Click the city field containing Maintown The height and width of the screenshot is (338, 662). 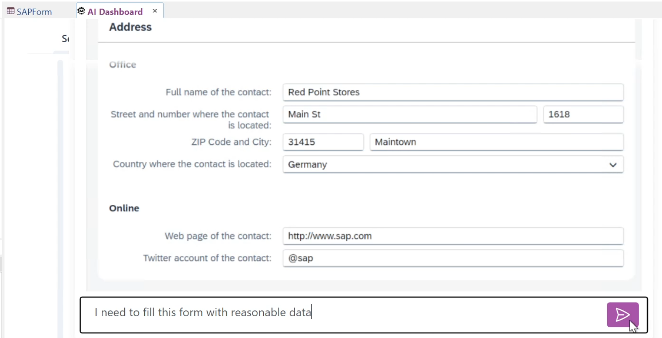click(x=496, y=142)
